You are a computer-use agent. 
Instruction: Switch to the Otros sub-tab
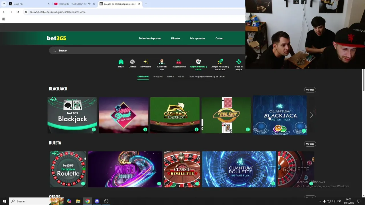pyautogui.click(x=181, y=77)
